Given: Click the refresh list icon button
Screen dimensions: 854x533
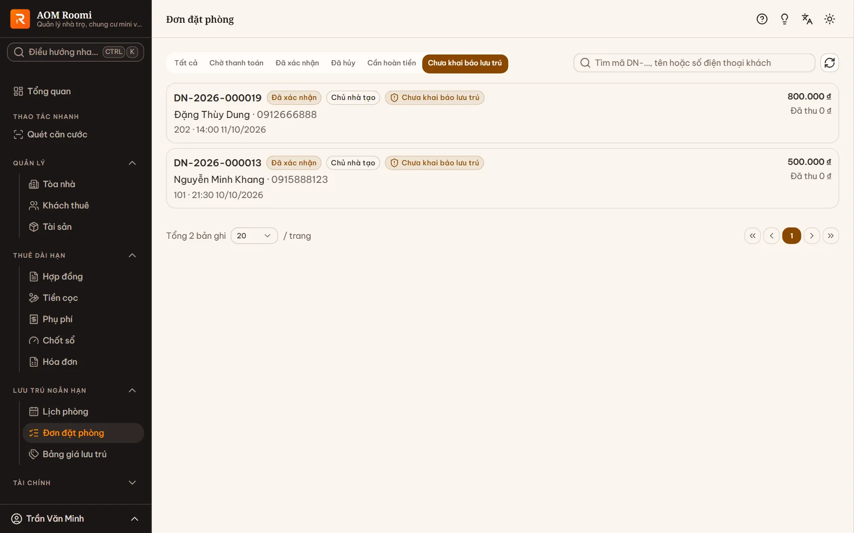Looking at the screenshot, I should coord(830,63).
